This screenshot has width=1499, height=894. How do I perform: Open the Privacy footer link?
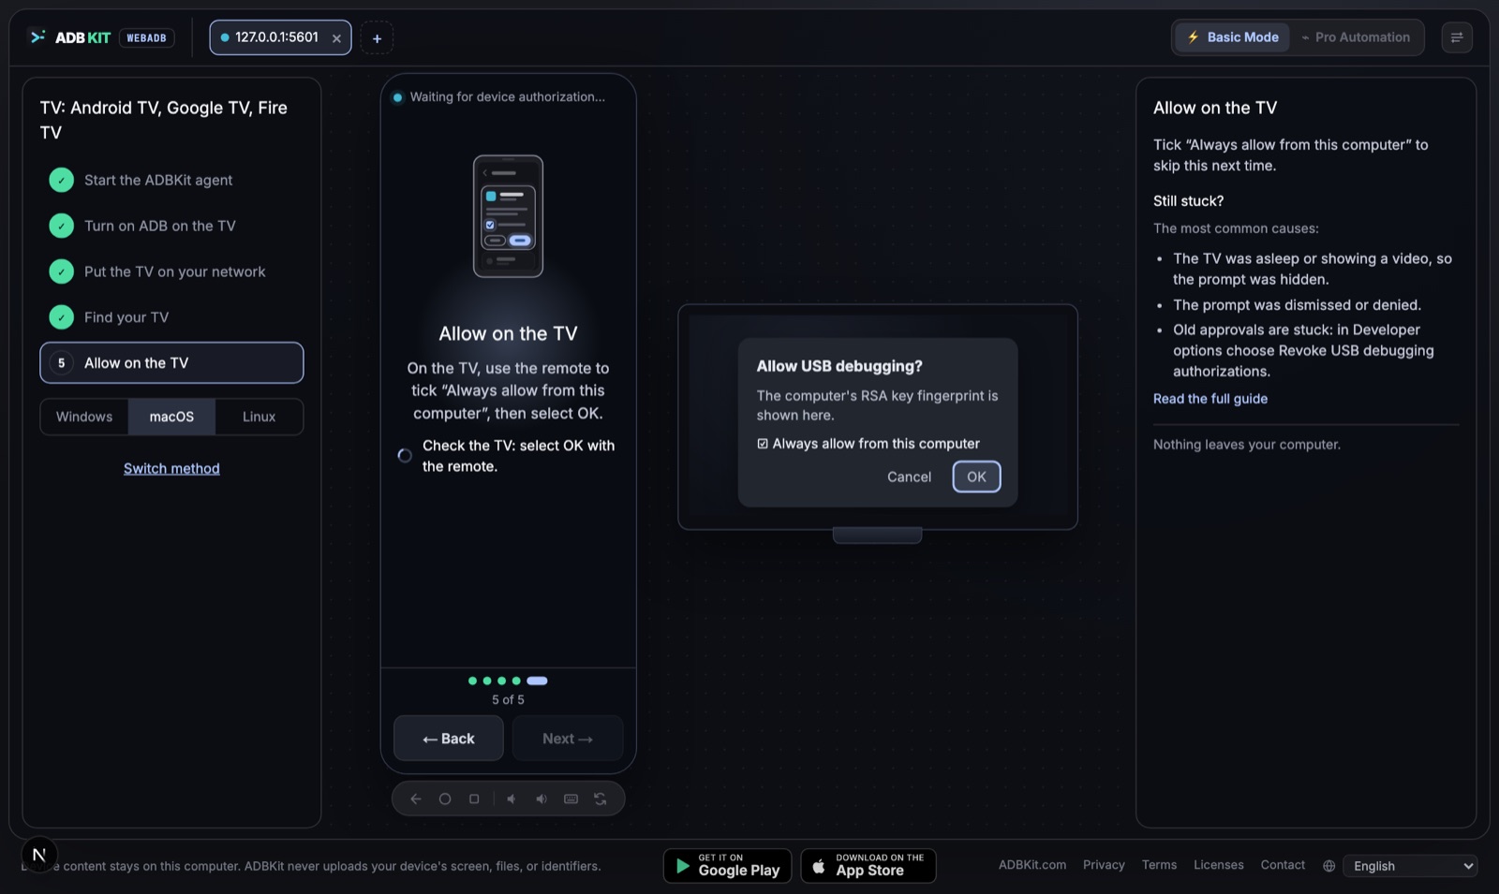tap(1104, 865)
